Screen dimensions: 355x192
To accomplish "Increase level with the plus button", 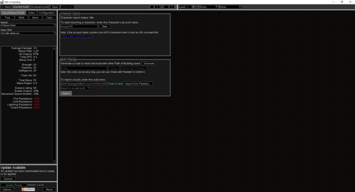I will (193, 7).
